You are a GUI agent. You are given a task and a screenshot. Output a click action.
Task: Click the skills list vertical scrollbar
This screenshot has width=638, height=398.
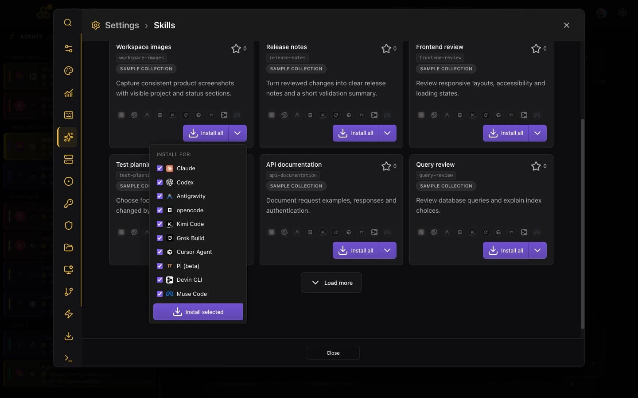coord(583,223)
